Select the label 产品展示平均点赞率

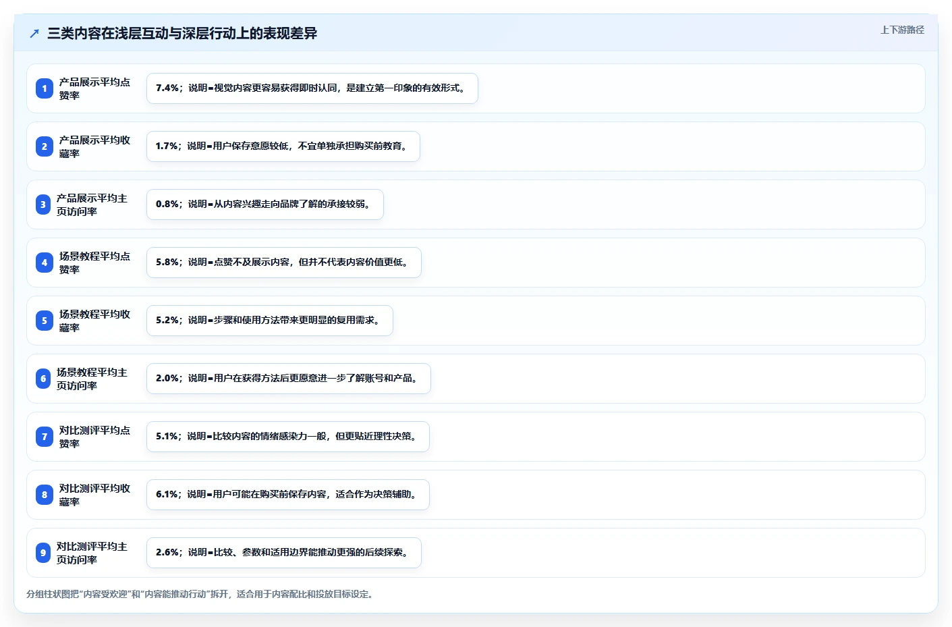click(x=94, y=88)
